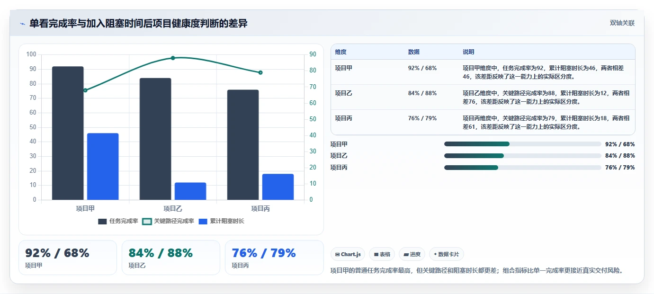
Task: Click the lightning icon beside the title
Action: pos(22,24)
